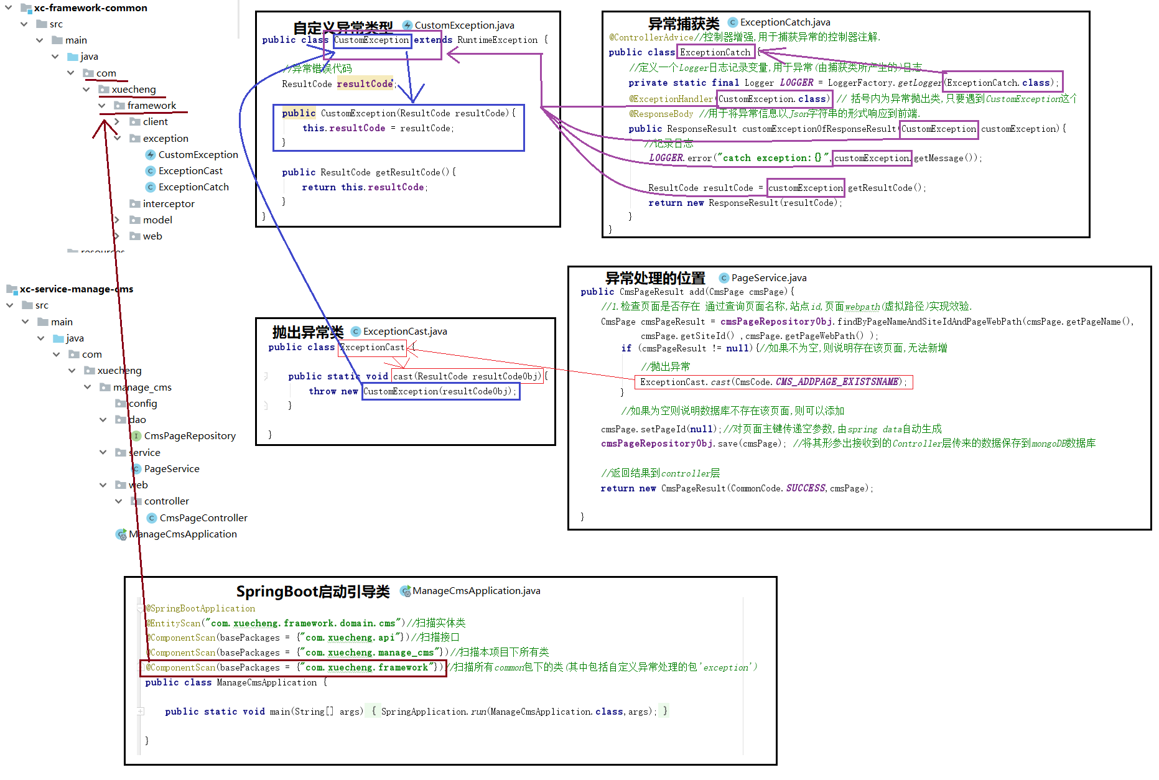
Task: Click the @ResponseBody annotation text
Action: pos(661,114)
